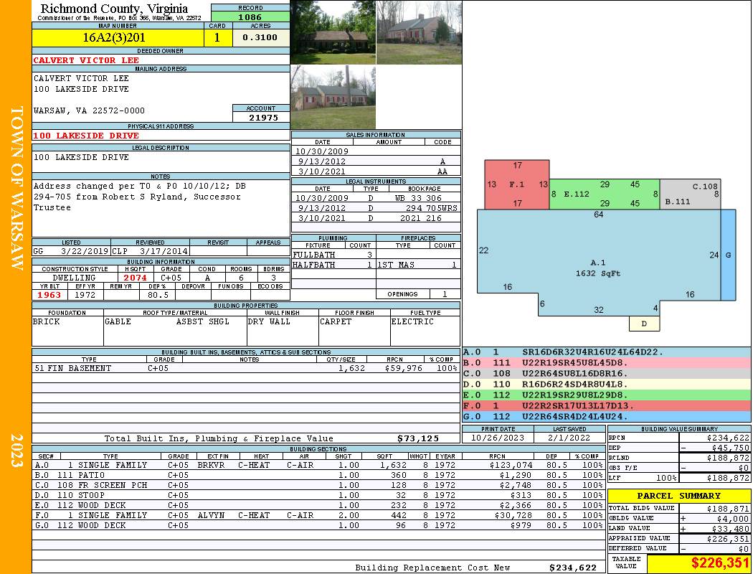Click red F.1 section in sketch
The image size is (753, 574).
coord(517,185)
